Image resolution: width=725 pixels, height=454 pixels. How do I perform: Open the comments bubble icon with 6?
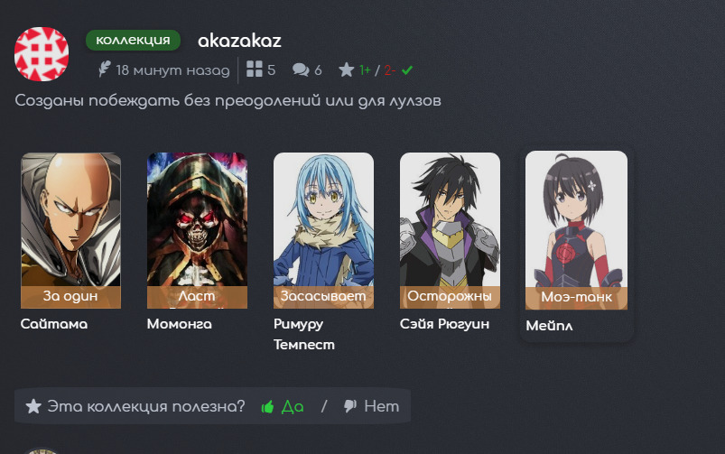[x=301, y=69]
